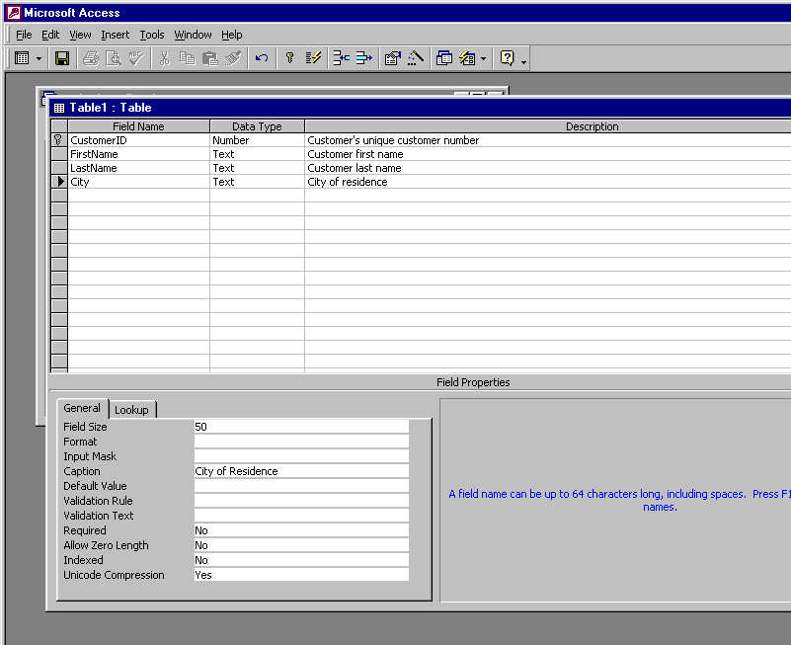Switch to Datasheet view using the View icon
Viewport: 791px width, 645px height.
[x=22, y=58]
